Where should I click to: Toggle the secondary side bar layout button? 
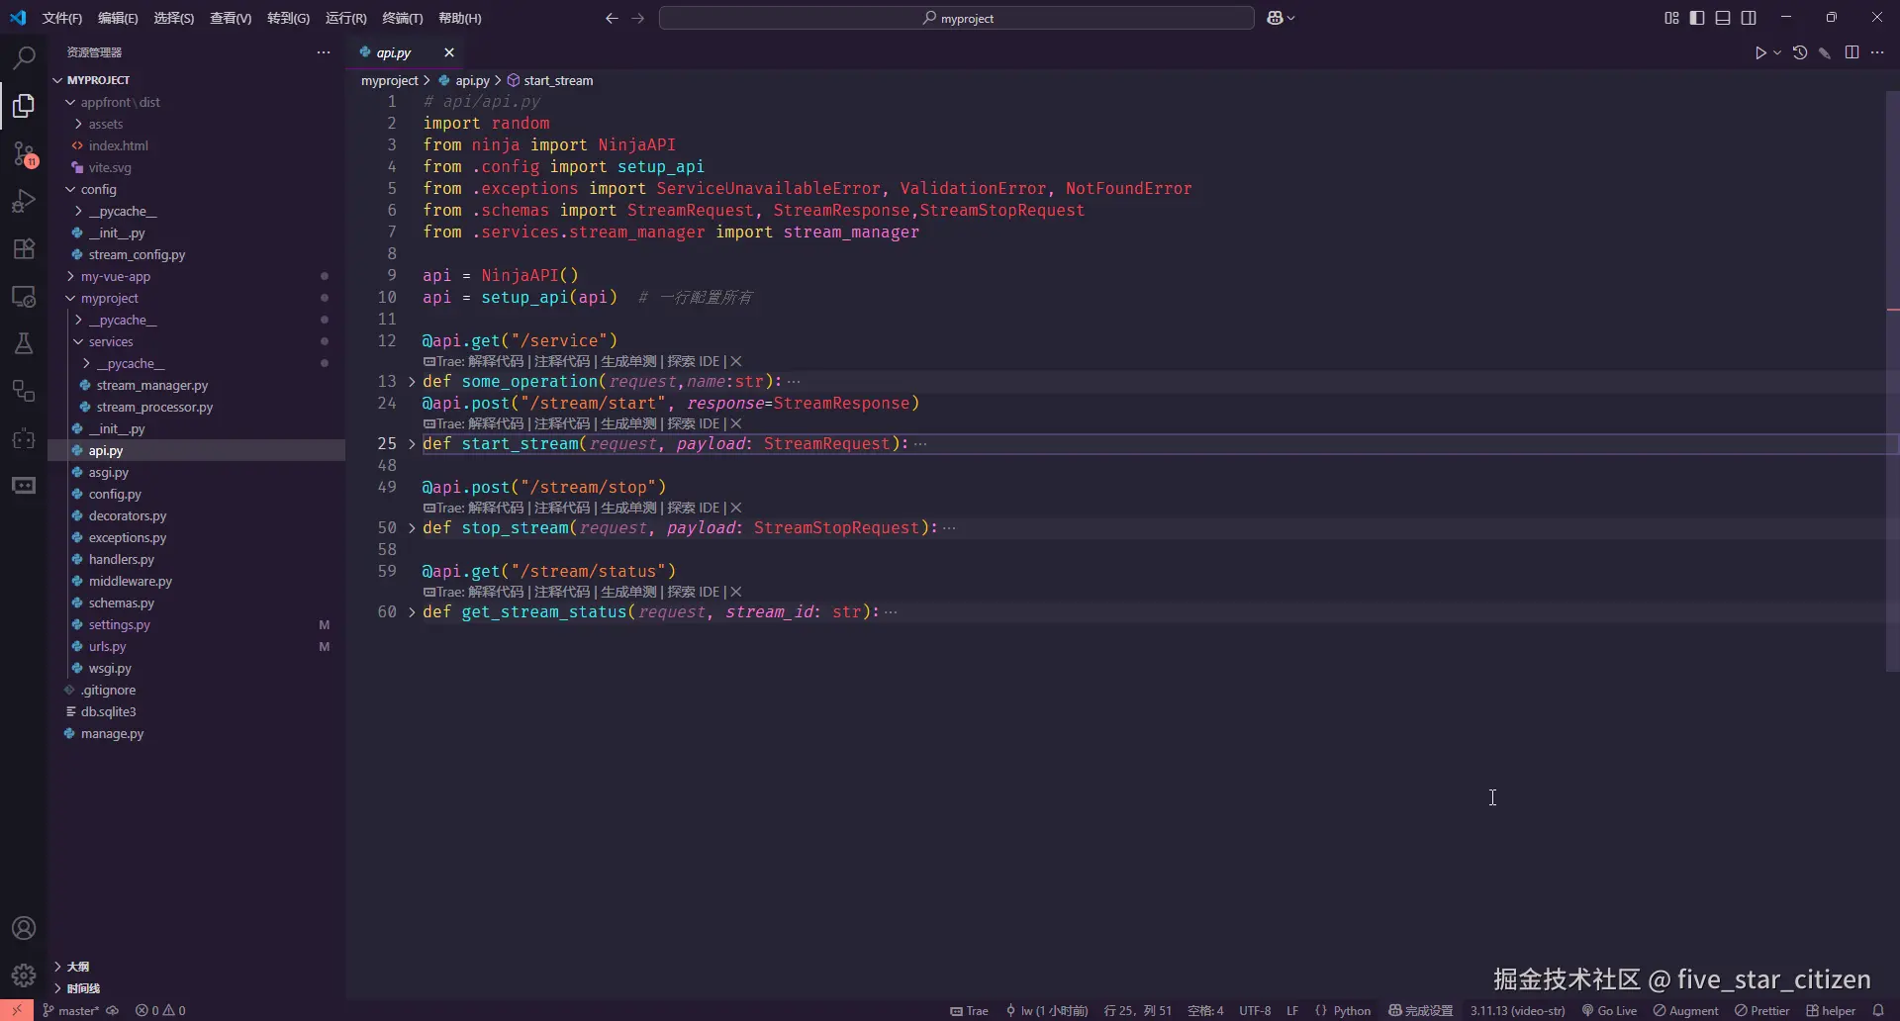tap(1749, 18)
